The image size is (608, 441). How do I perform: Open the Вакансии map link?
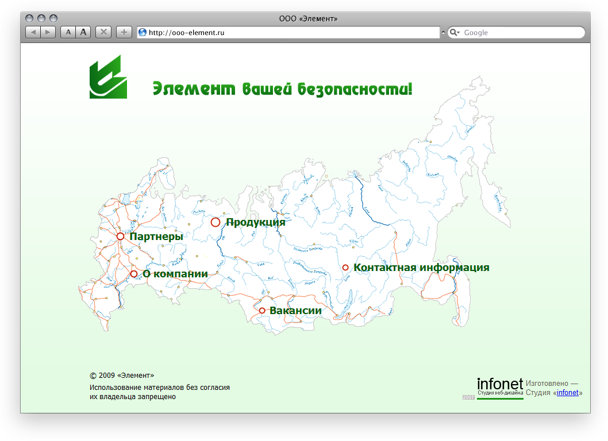coord(295,311)
